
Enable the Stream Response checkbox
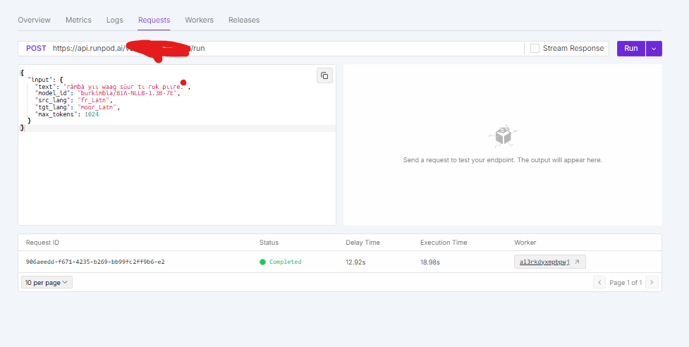point(535,48)
